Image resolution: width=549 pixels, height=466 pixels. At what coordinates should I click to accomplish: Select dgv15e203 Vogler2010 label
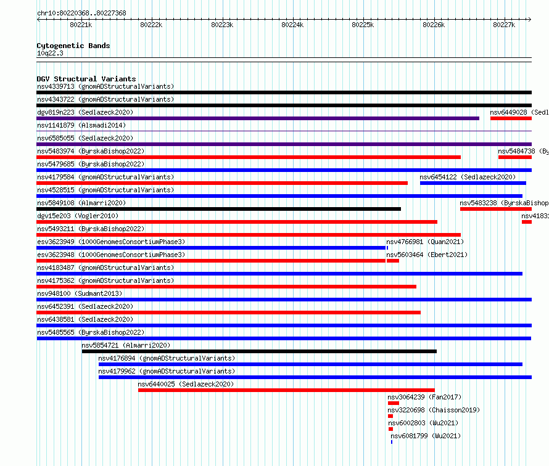click(x=78, y=216)
